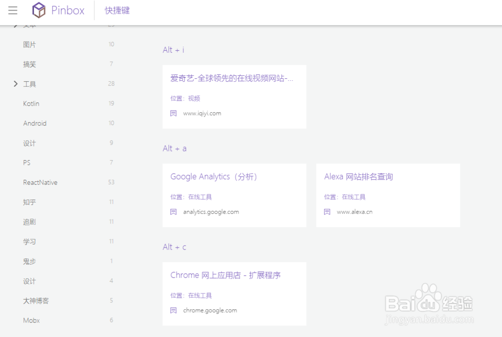
Task: Click the bookmark icon on the Alexa card
Action: (327, 211)
